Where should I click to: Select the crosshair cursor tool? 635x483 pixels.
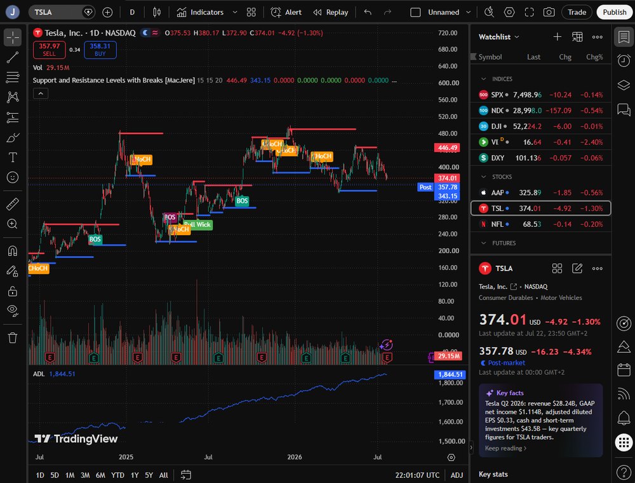[13, 37]
